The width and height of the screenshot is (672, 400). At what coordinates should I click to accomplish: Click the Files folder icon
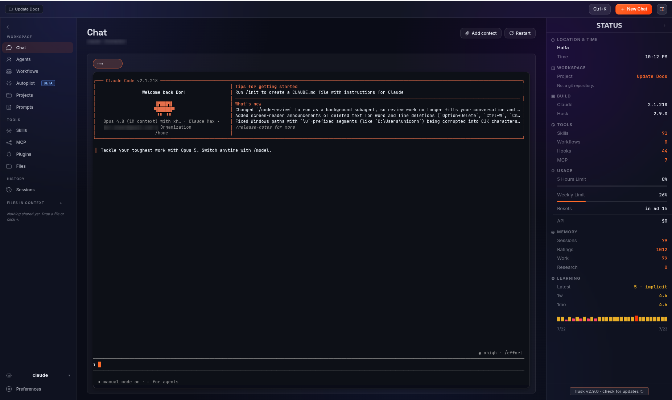pos(9,166)
